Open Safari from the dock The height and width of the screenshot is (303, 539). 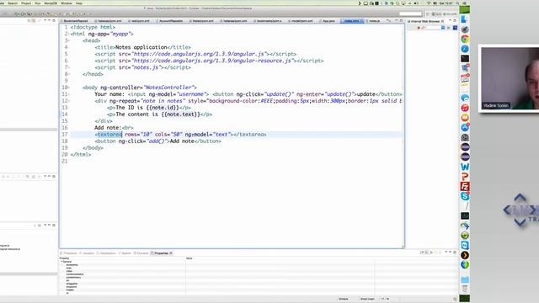(x=465, y=49)
